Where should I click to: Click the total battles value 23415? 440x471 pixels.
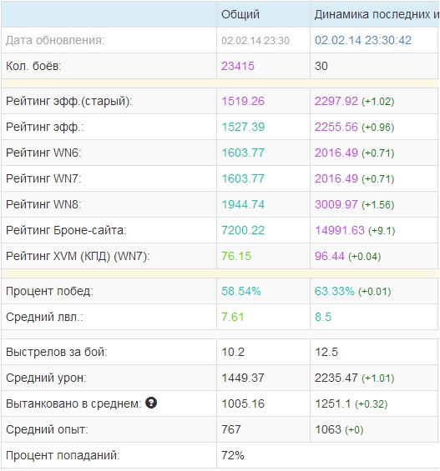coord(238,66)
